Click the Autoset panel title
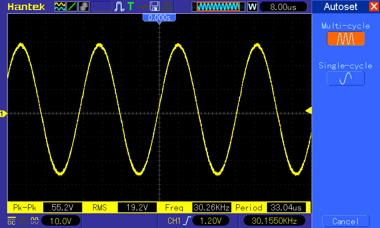380x228 pixels. (x=341, y=7)
